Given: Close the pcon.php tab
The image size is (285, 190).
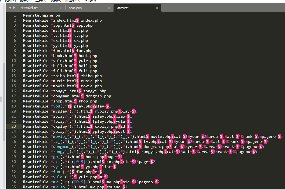Looking at the screenshot, I should 109,8.
